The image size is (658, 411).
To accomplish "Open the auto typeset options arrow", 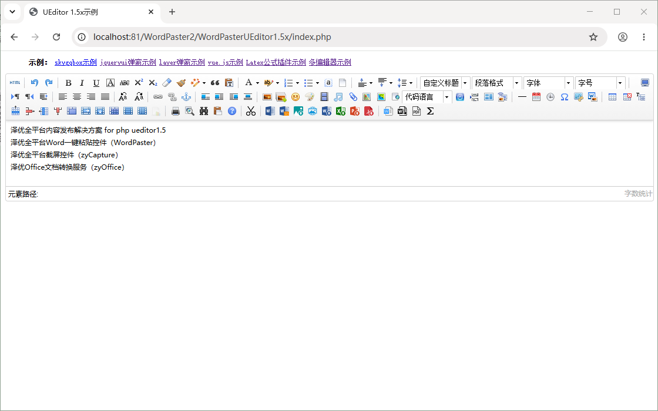I will click(x=204, y=83).
